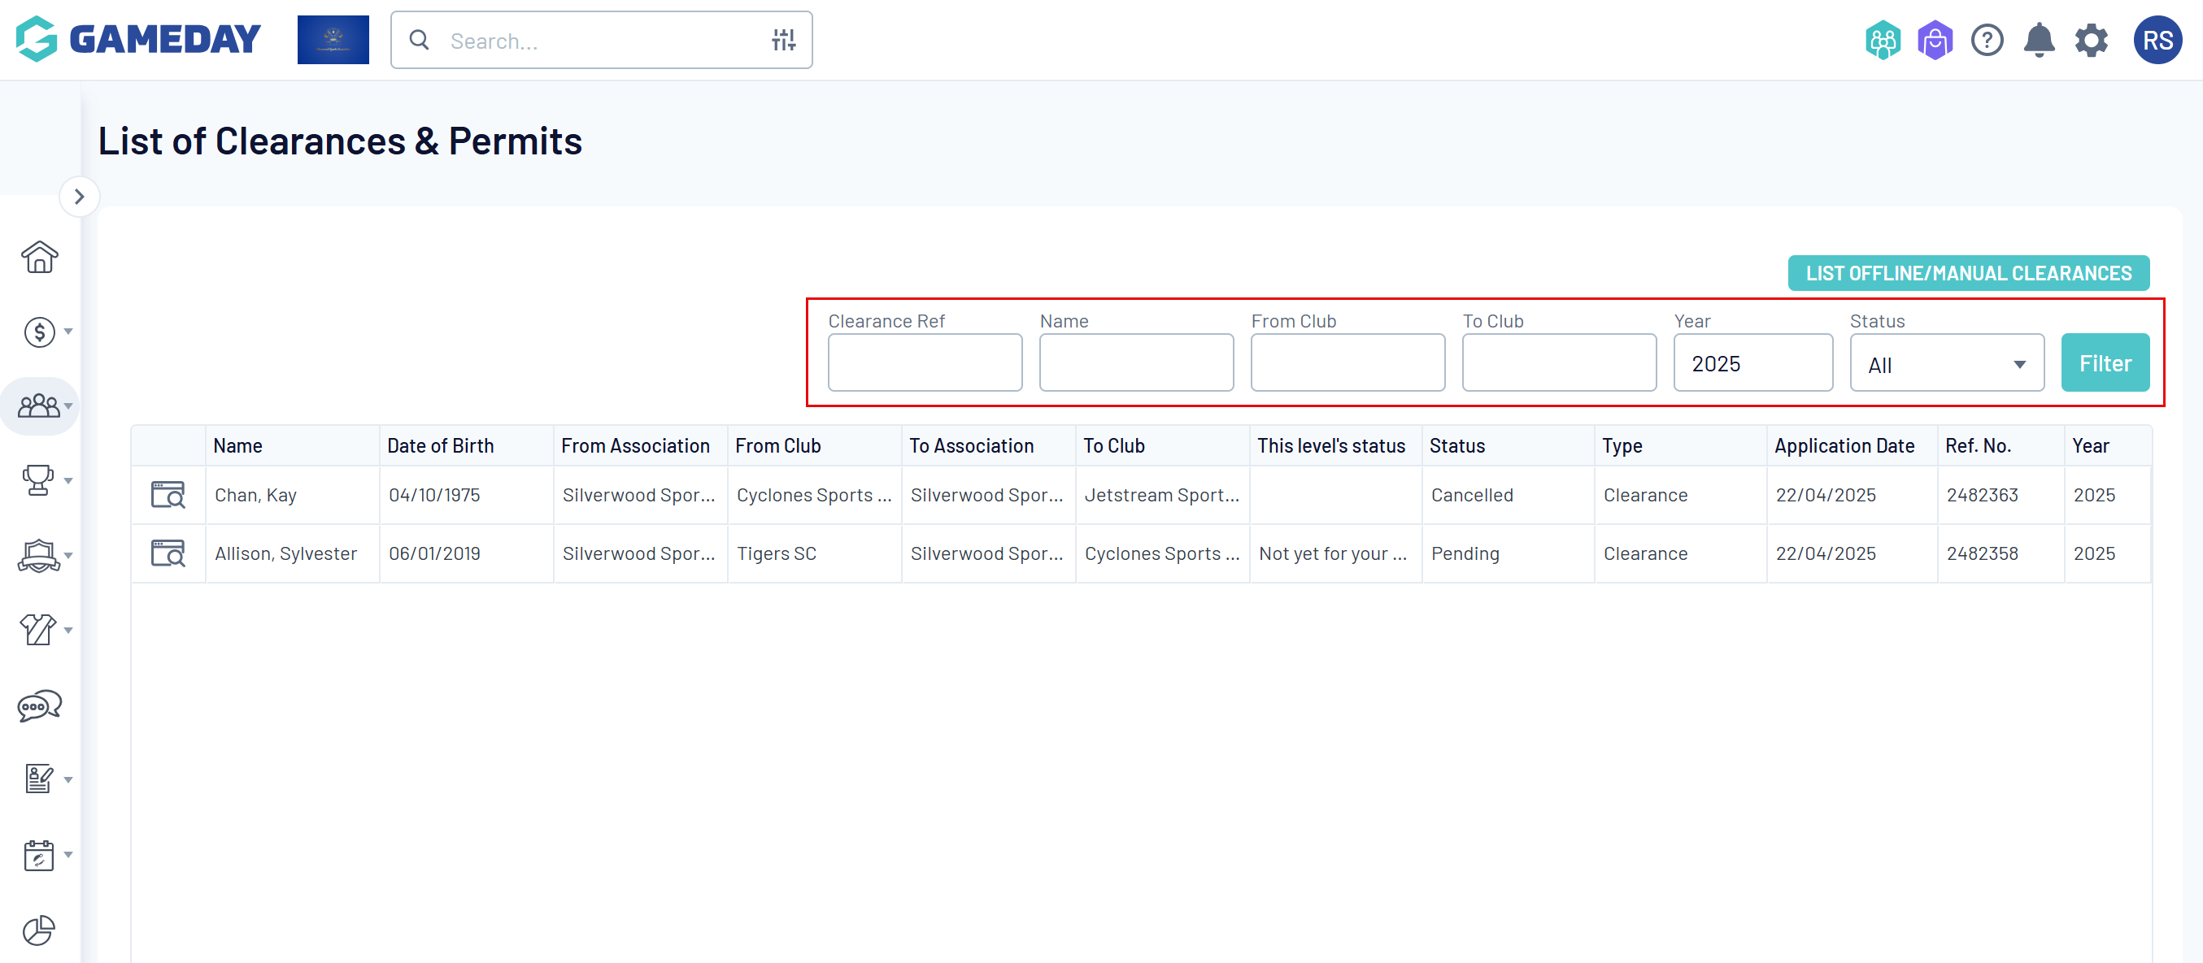Expand the sidebar with the chevron arrow
The height and width of the screenshot is (963, 2203).
tap(80, 197)
